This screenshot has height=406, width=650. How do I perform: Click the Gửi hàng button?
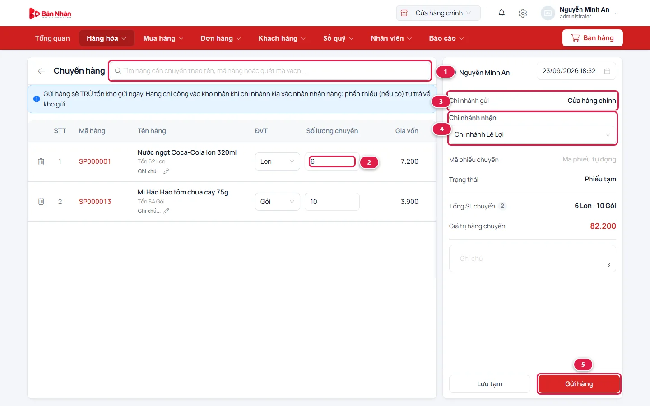tap(579, 384)
